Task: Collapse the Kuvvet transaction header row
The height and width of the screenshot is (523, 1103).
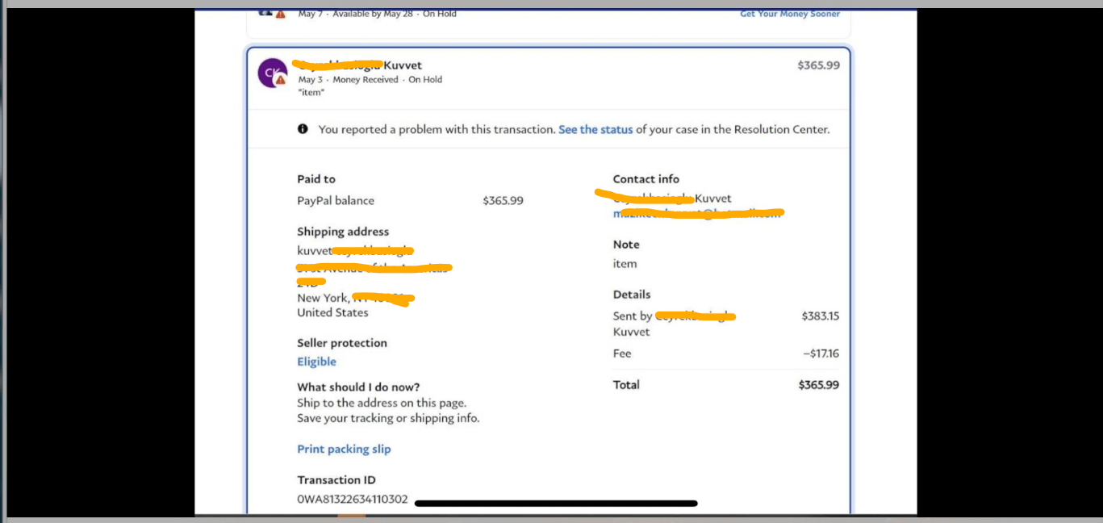Action: 549,78
